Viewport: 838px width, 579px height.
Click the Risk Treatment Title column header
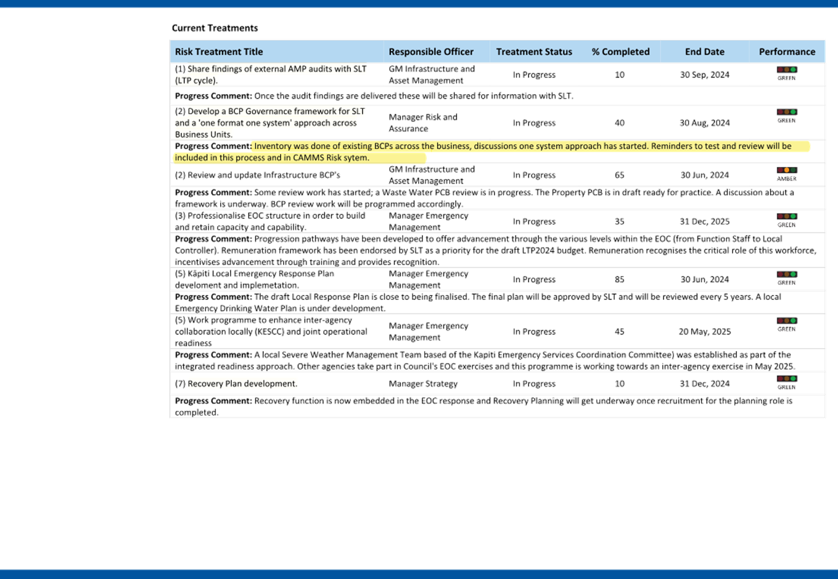click(x=219, y=52)
